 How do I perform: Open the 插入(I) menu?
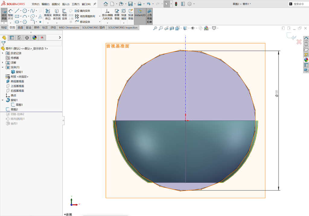coord(65,4)
